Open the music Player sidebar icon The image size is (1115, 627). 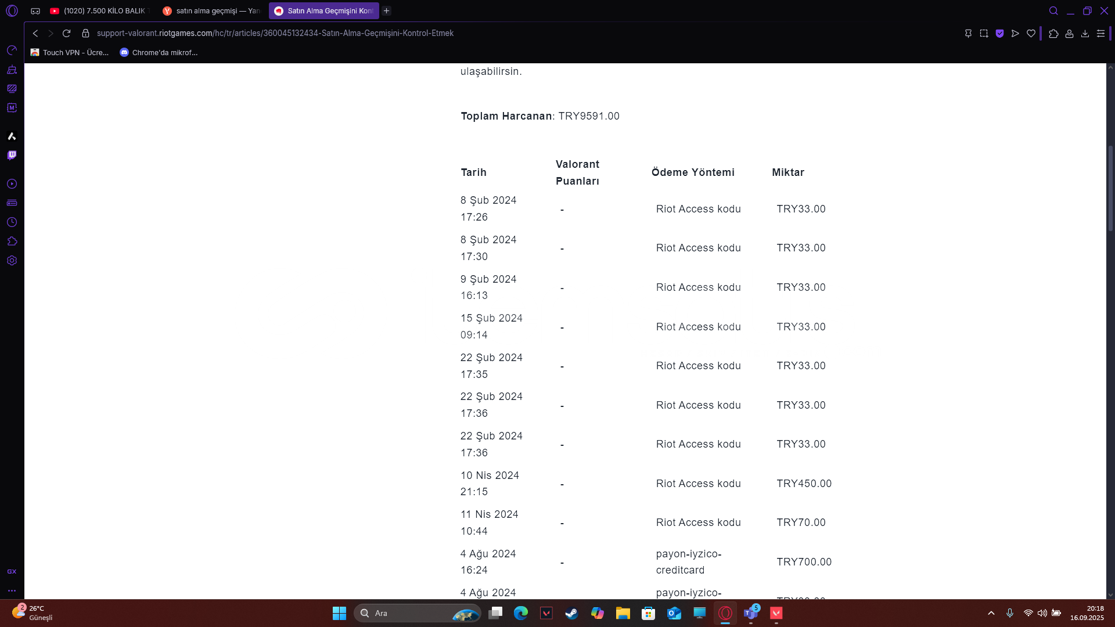tap(12, 184)
